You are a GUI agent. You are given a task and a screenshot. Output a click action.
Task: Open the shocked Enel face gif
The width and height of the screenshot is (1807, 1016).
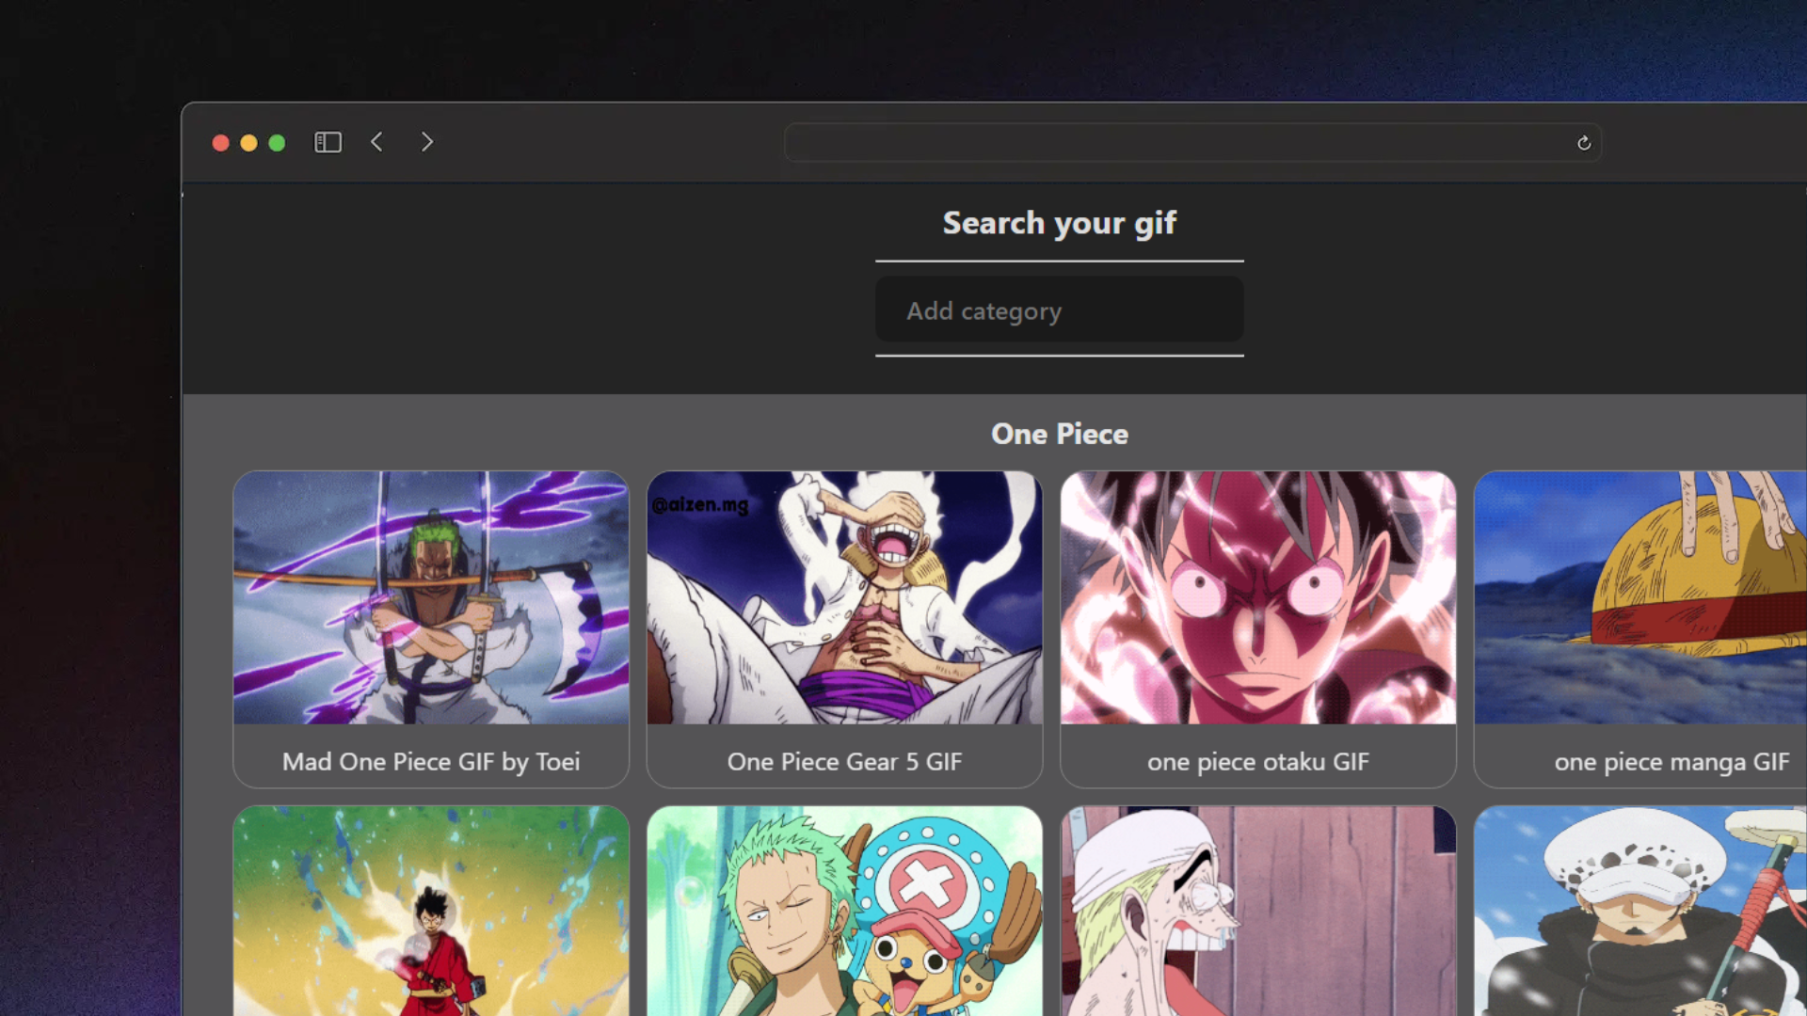[1258, 911]
